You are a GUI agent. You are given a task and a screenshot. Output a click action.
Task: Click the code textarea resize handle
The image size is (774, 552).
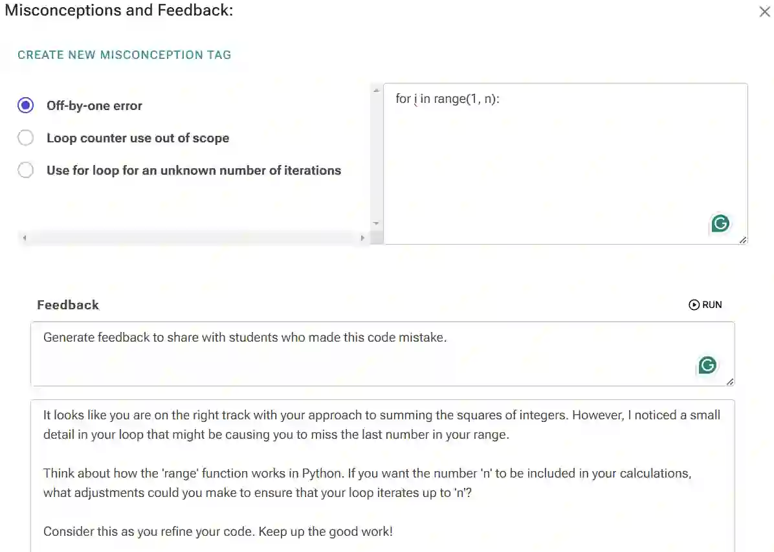(x=742, y=239)
